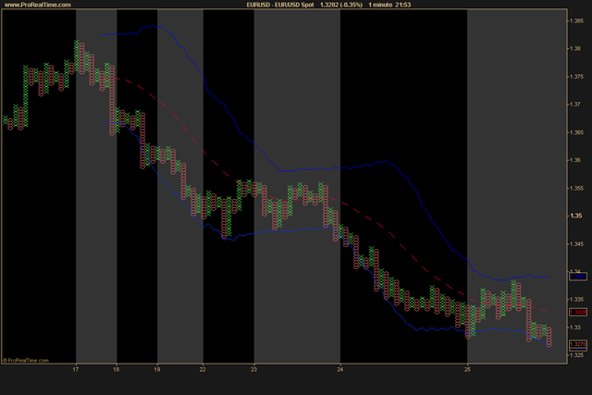592x395 pixels.
Task: Click the blue upper band value tag
Action: click(578, 277)
